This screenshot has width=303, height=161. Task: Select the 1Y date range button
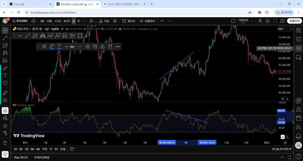51,149
